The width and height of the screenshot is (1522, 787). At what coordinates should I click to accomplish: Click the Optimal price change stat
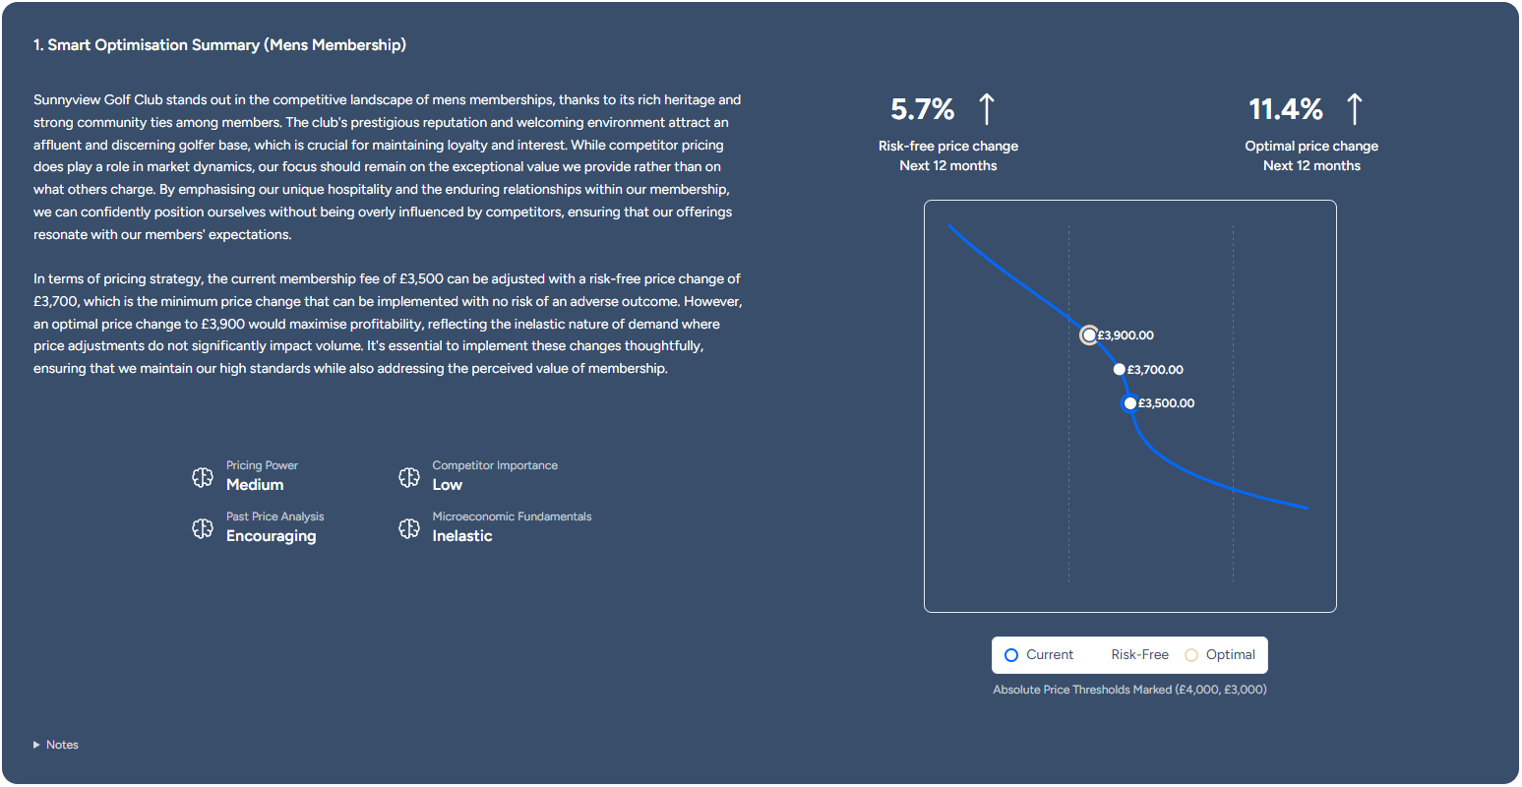coord(1311,146)
